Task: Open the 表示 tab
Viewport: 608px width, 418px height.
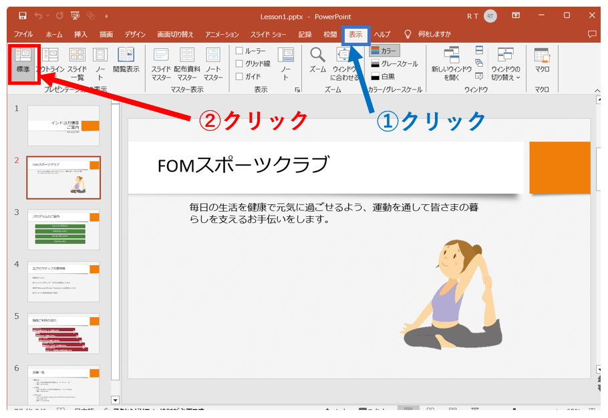Action: point(355,34)
